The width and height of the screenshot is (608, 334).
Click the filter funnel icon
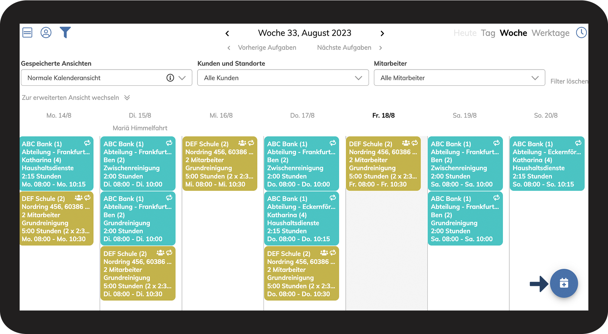click(x=65, y=32)
